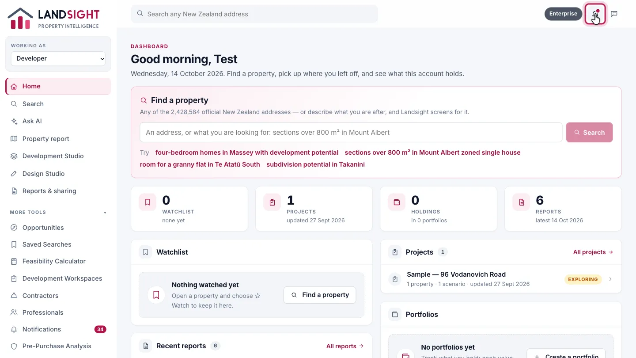
Task: Click the Enterprise plan badge
Action: [563, 14]
